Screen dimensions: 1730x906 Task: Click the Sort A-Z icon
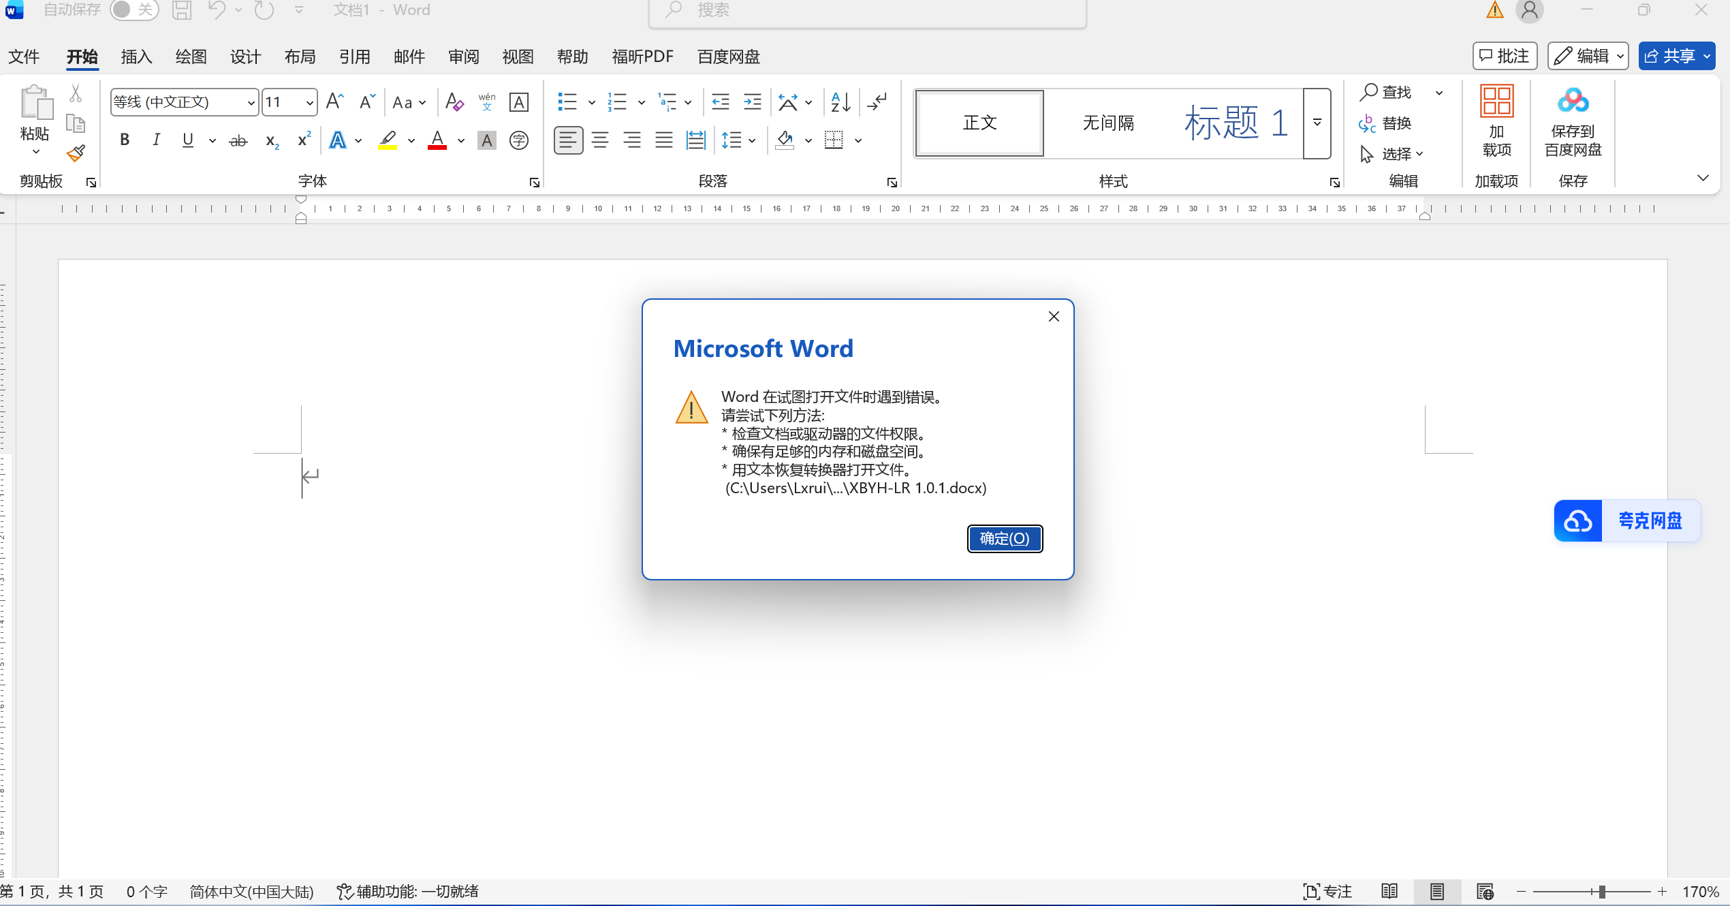840,102
